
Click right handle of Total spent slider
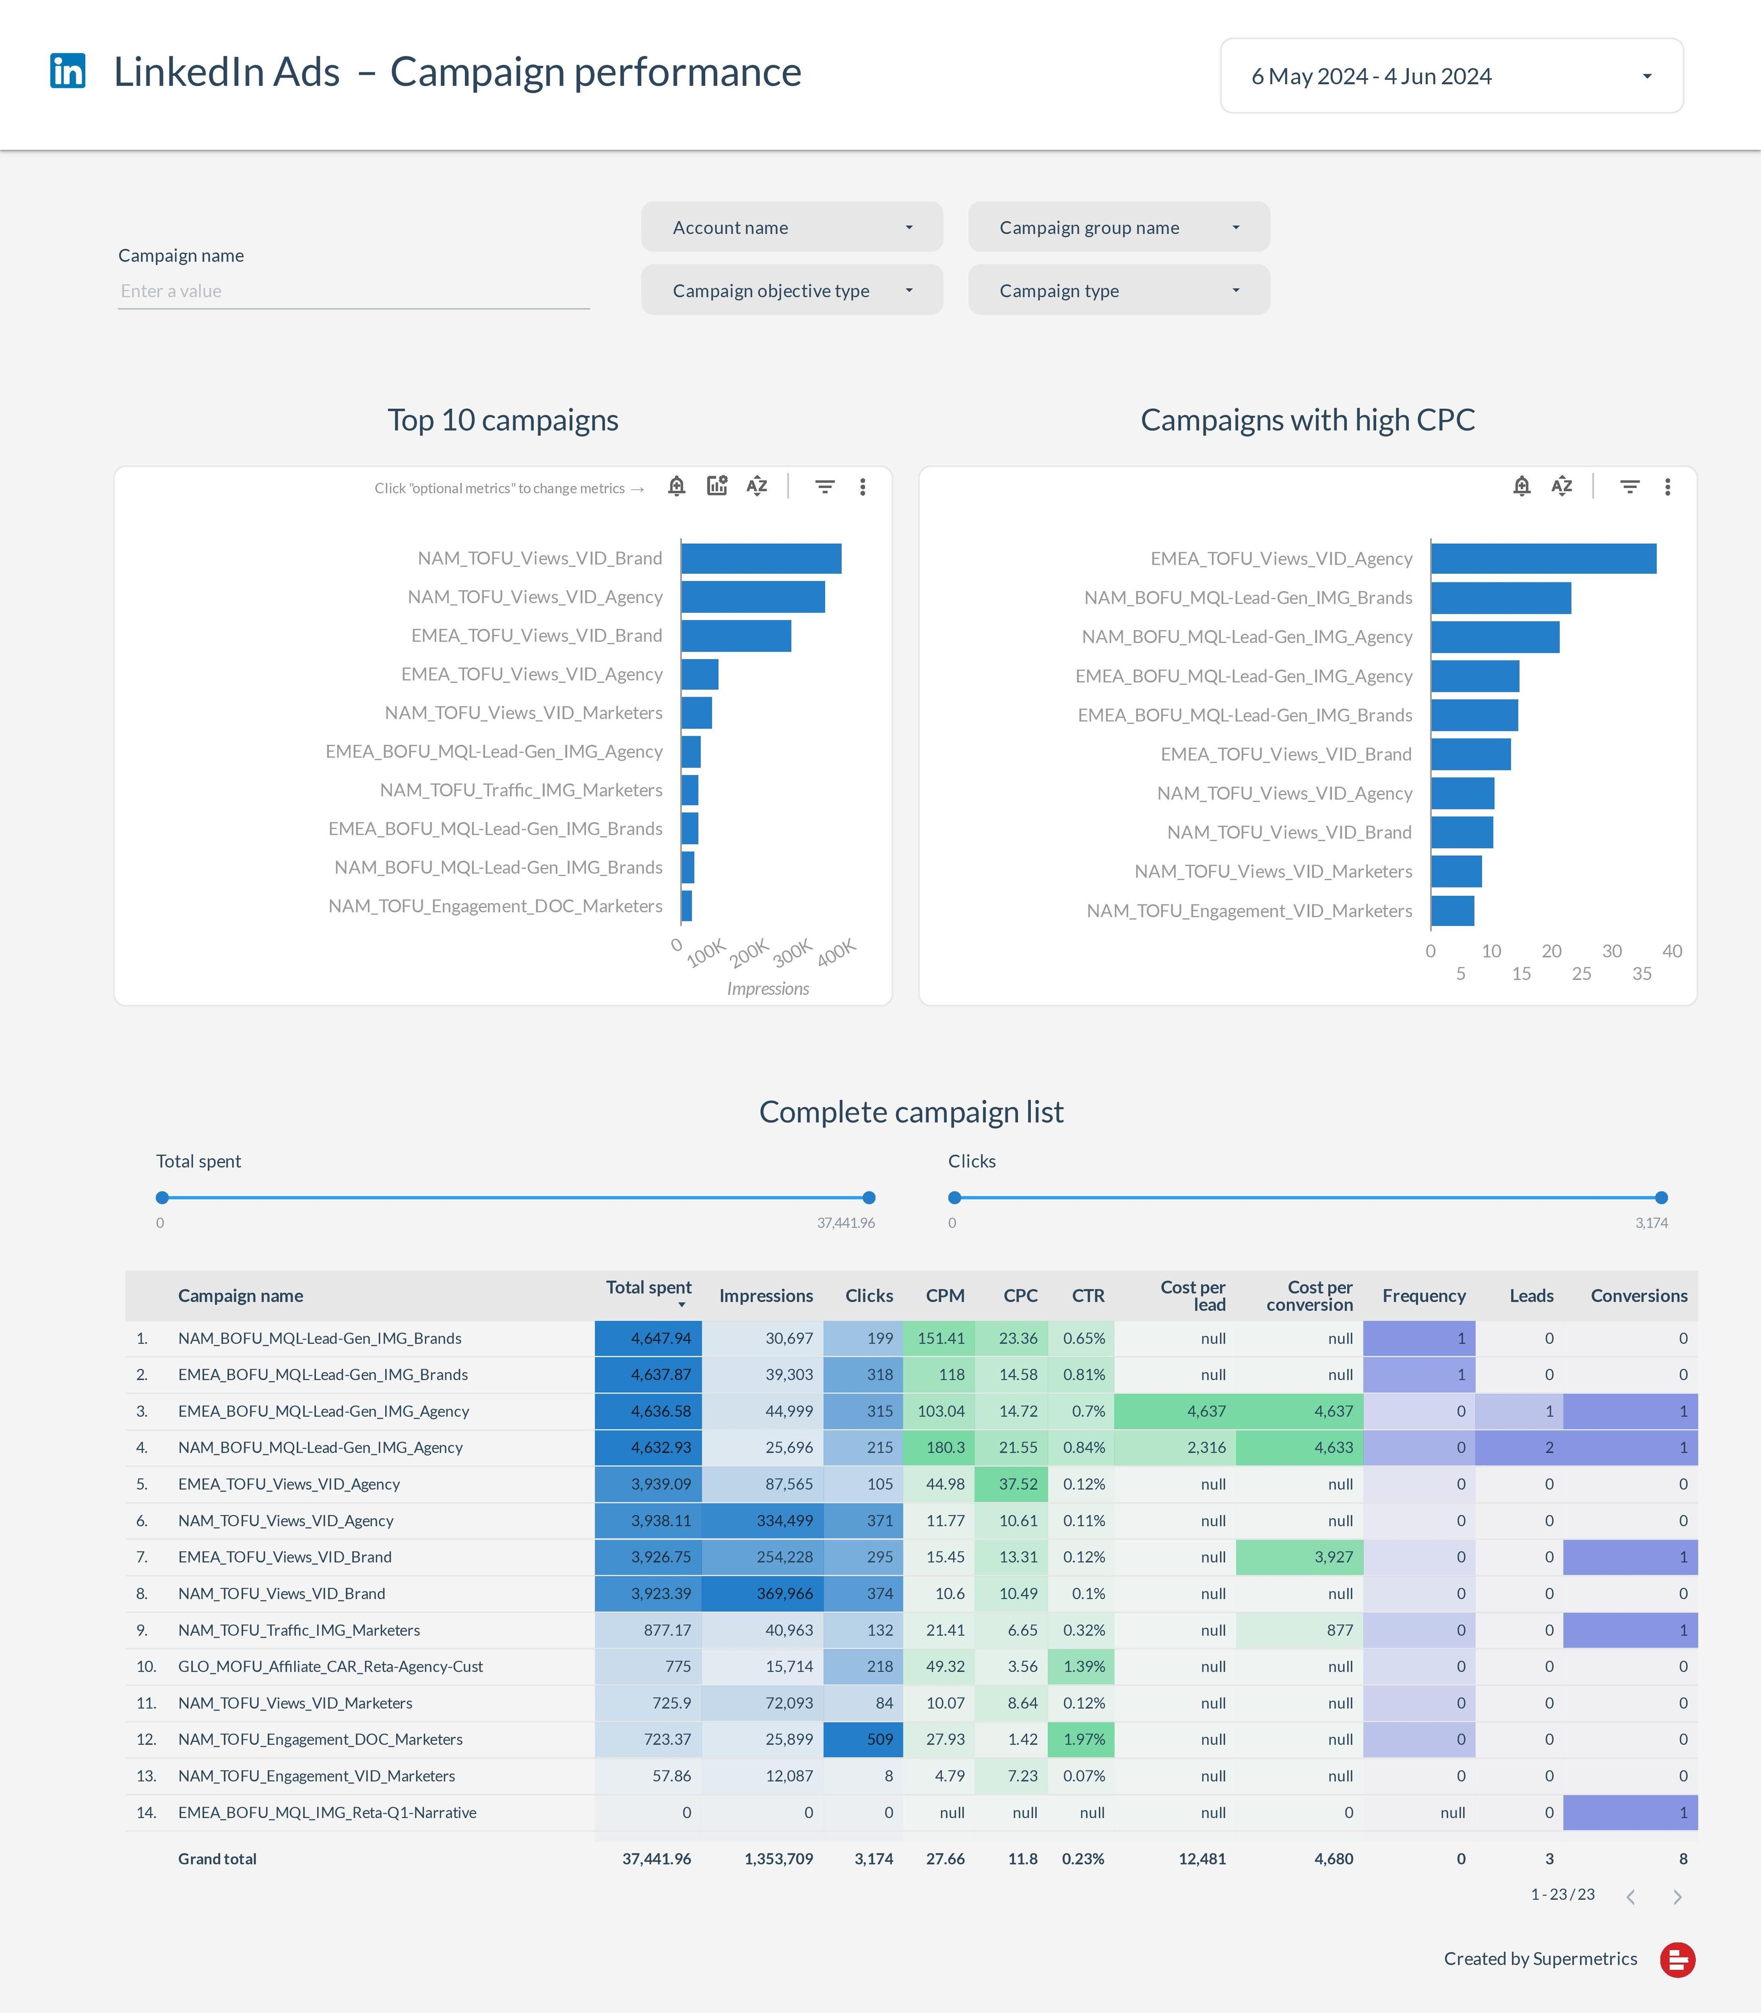coord(869,1197)
